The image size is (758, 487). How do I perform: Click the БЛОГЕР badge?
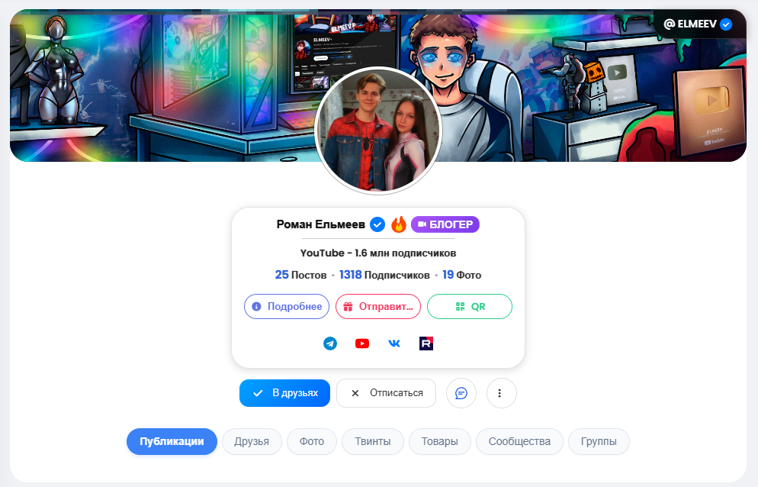tap(445, 224)
